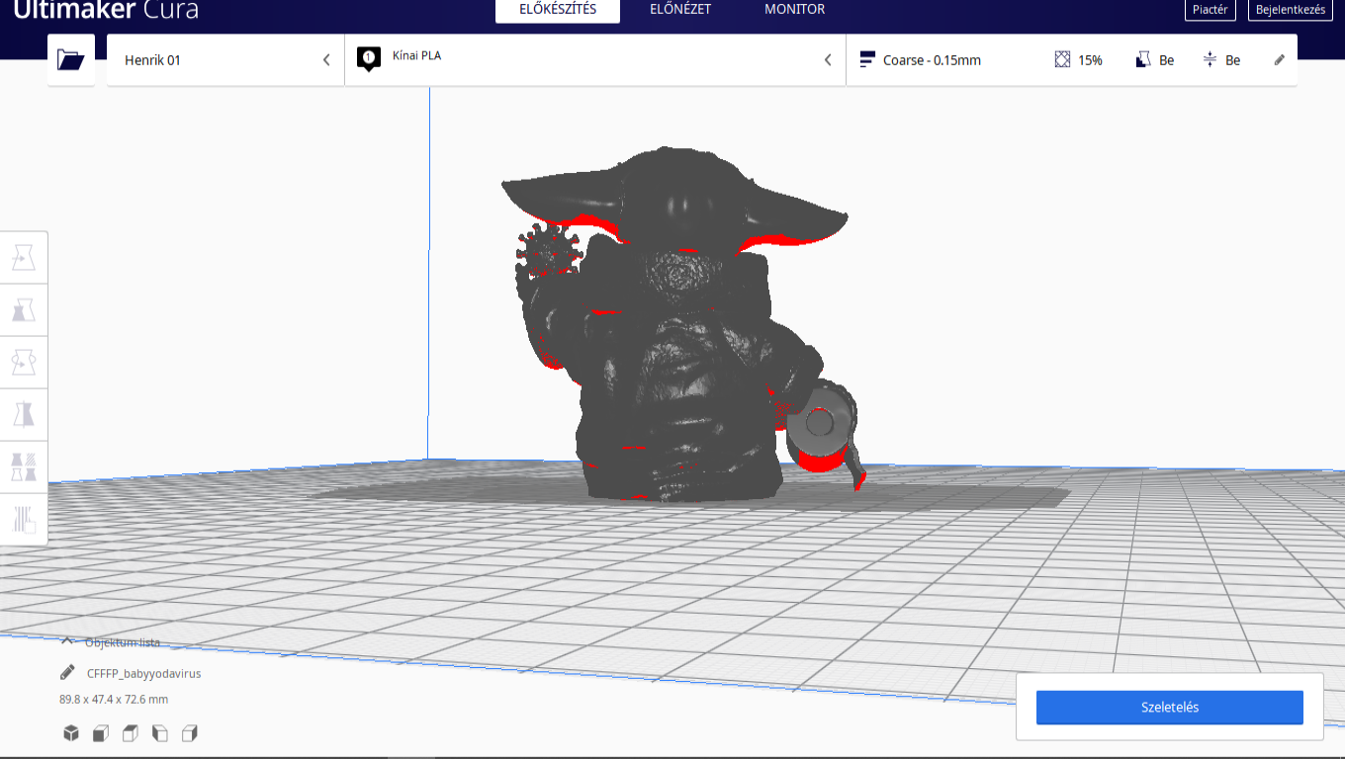
Task: Switch to ELŐNÉZET tab
Action: 680,10
